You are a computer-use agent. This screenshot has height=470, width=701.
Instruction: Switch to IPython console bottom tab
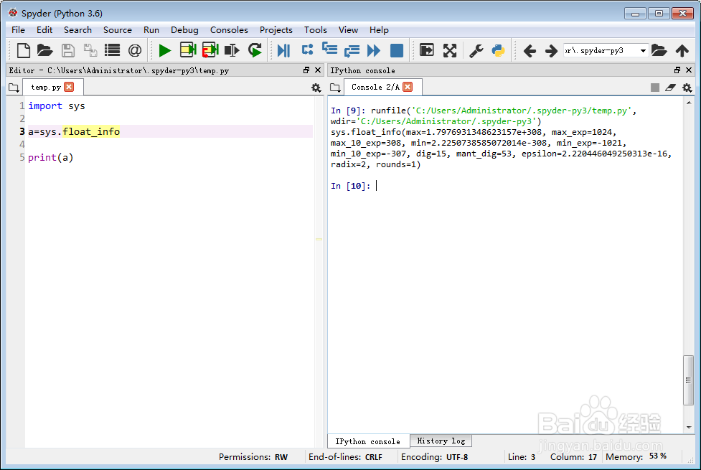click(368, 441)
